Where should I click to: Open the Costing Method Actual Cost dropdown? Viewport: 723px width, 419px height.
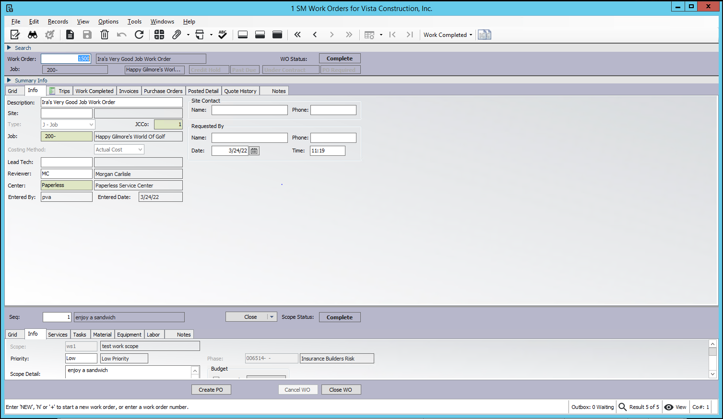[140, 150]
